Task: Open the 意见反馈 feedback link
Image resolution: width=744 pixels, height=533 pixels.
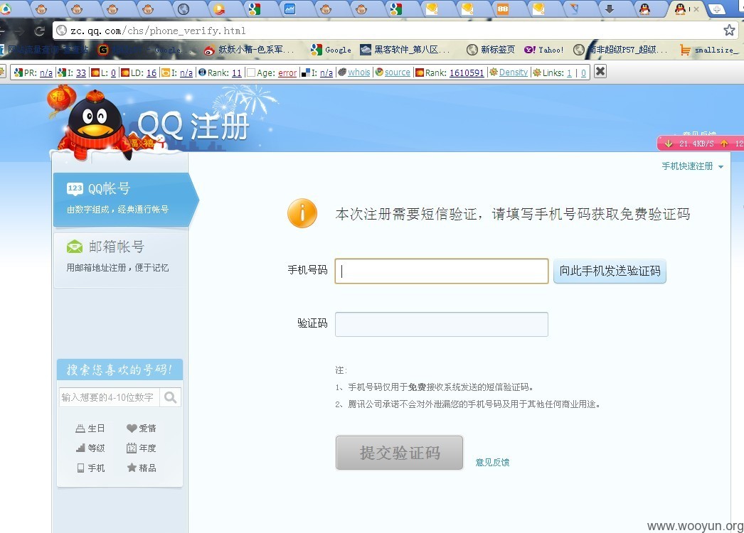Action: point(492,463)
